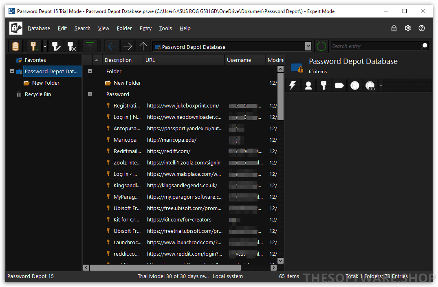Click the edit password key icon
The image size is (438, 287).
coord(56,46)
